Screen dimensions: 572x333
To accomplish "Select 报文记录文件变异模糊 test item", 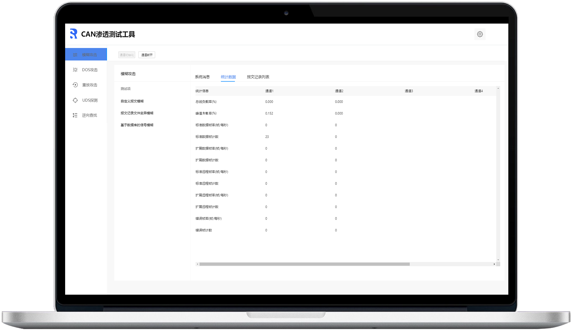I will pos(137,113).
